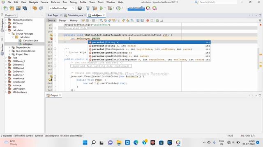Viewport: 263px width, 147px height.
Task: Click the NetBeans taskbar icon
Action: [x=178, y=143]
